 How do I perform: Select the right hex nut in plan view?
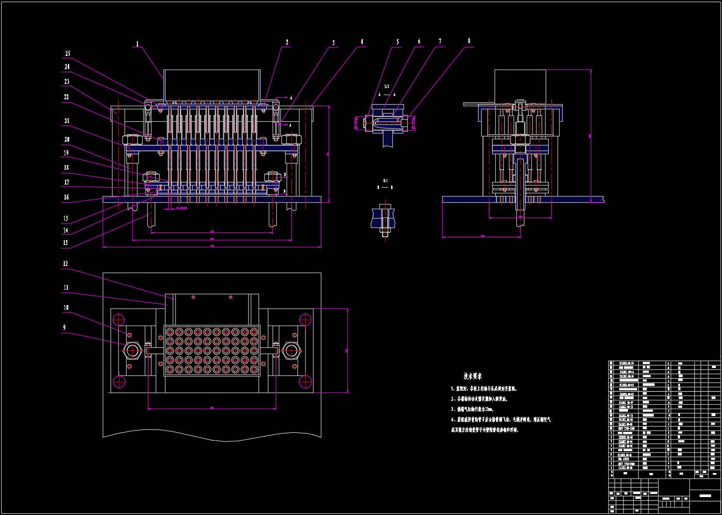coord(291,350)
